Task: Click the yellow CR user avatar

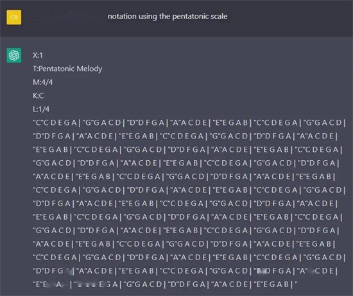Action: pyautogui.click(x=14, y=17)
